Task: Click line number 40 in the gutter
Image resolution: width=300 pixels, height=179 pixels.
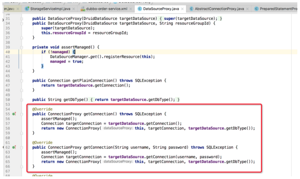Action: tap(7, 52)
